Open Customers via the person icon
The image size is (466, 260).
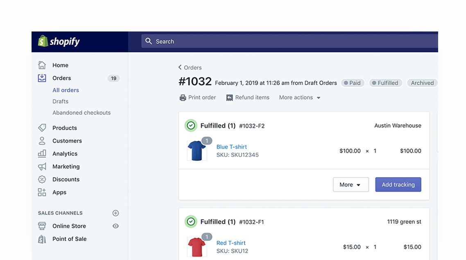pos(42,140)
